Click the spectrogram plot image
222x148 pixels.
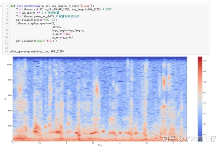coord(100,99)
